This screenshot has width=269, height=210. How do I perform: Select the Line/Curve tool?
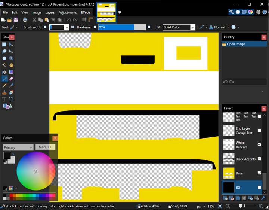(x=11, y=99)
